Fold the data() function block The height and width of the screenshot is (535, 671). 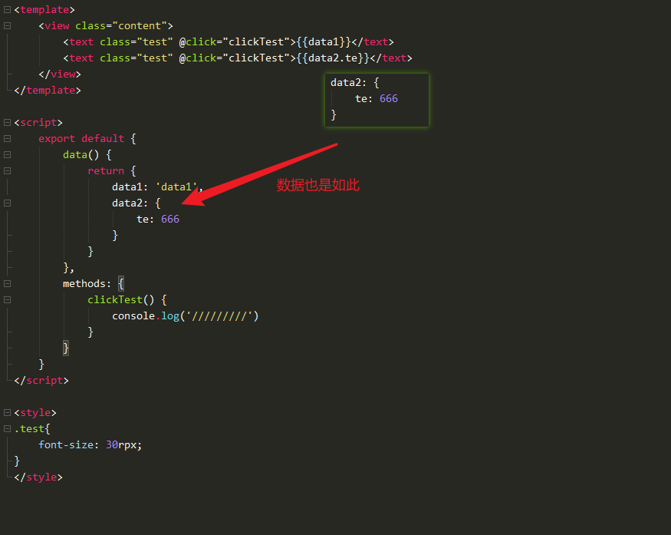[x=7, y=154]
